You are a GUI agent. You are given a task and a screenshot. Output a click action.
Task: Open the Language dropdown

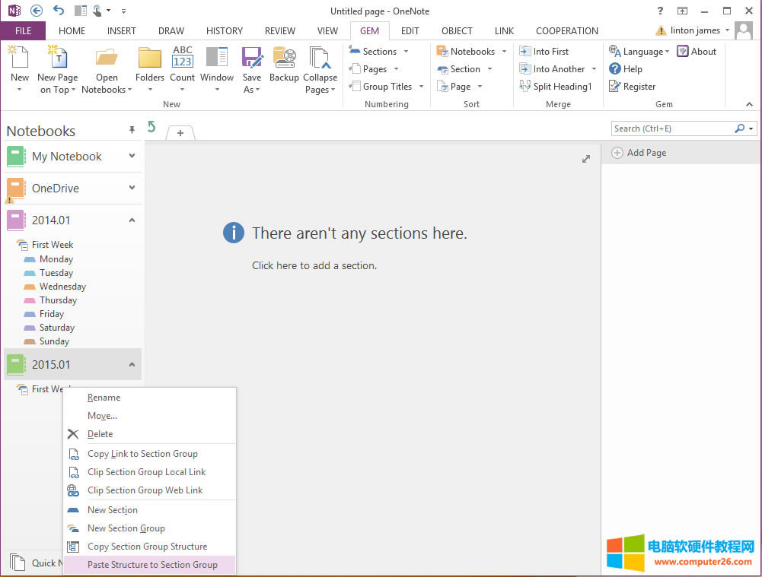click(x=639, y=51)
